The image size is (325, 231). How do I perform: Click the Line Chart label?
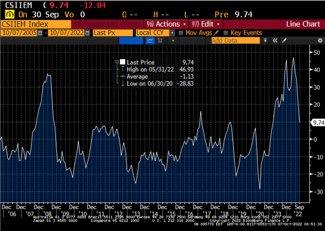pos(304,24)
